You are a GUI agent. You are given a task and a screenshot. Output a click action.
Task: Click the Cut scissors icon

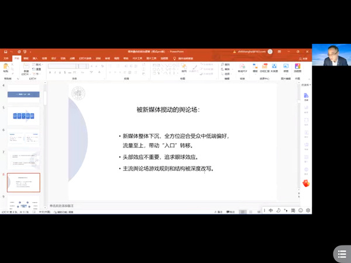click(x=12, y=64)
